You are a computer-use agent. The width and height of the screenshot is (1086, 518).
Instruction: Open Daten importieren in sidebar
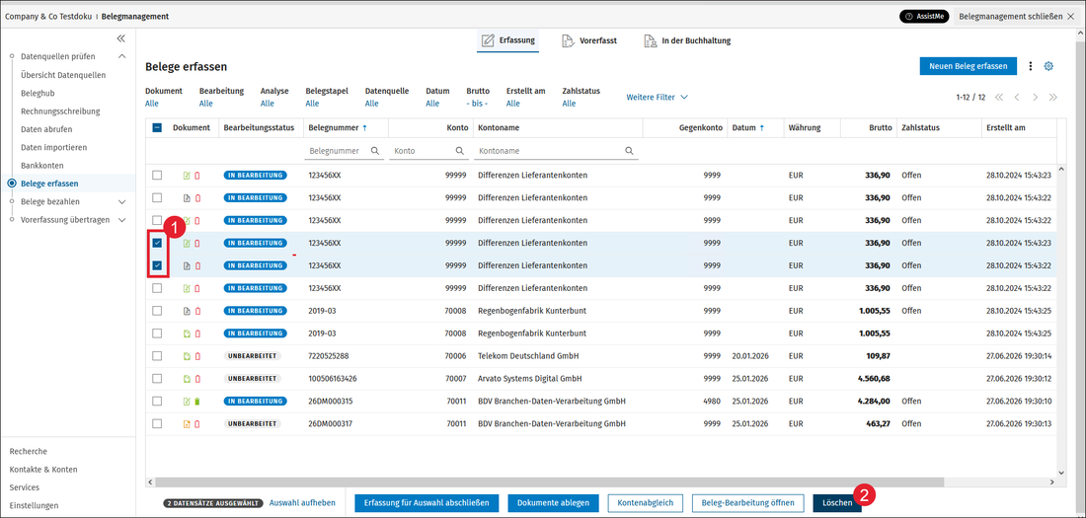[x=53, y=147]
